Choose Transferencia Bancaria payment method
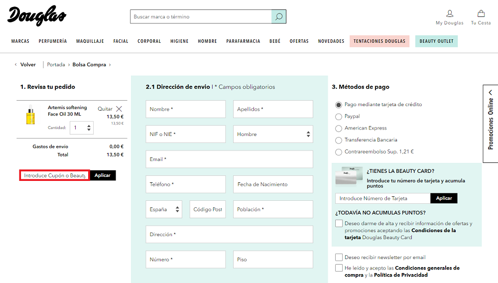 339,141
